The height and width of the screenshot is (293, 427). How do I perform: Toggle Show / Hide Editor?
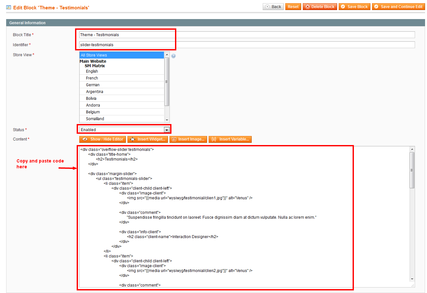point(103,139)
